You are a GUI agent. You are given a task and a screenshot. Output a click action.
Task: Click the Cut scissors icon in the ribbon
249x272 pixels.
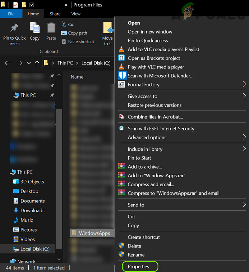pos(64,24)
